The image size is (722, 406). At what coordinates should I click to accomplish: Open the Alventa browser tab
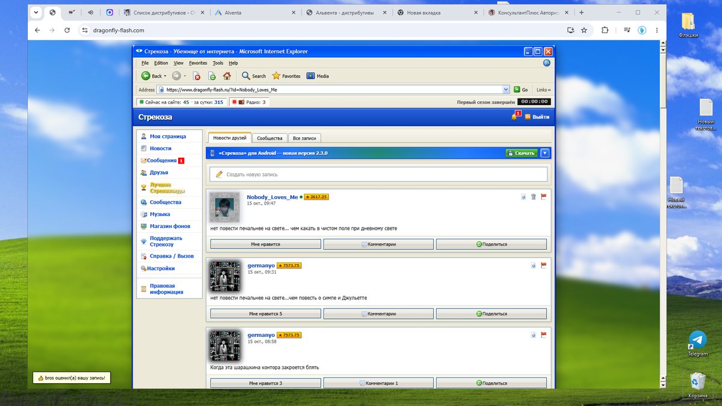(x=255, y=12)
